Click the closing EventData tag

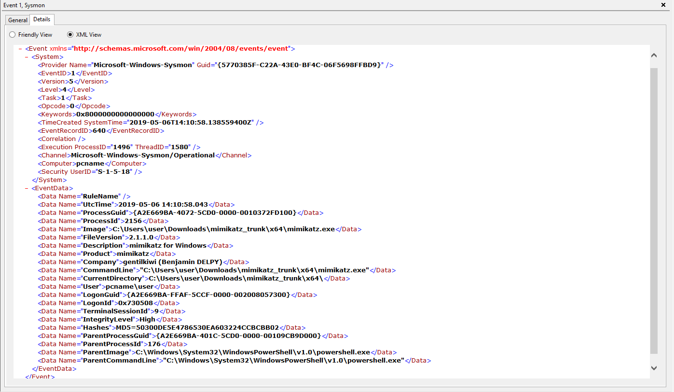[54, 369]
